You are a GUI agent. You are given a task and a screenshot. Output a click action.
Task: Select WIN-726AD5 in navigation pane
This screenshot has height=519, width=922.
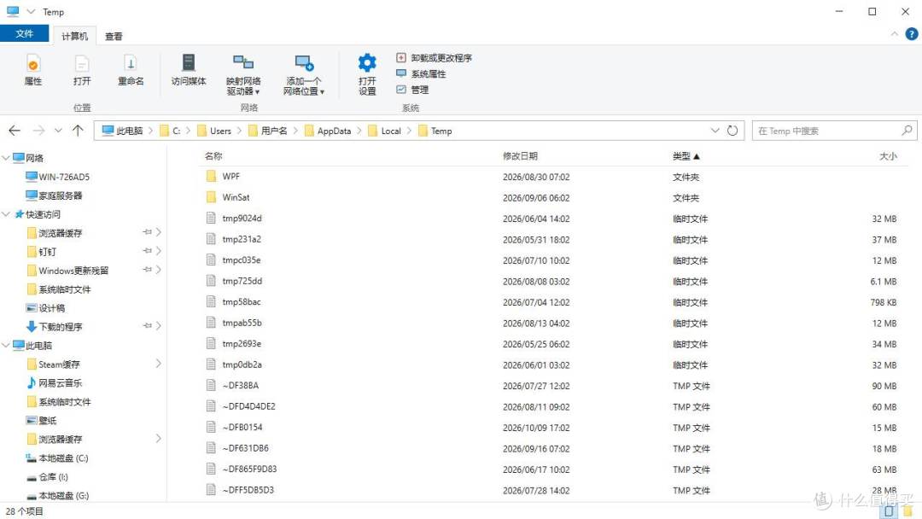[58, 177]
